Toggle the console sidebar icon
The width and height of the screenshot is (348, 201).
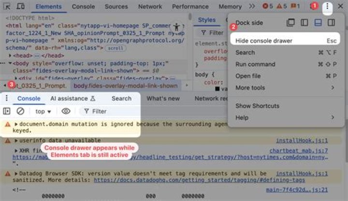[x=7, y=111]
